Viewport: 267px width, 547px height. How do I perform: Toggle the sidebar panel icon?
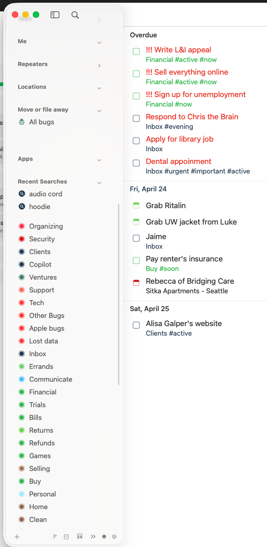(x=55, y=15)
